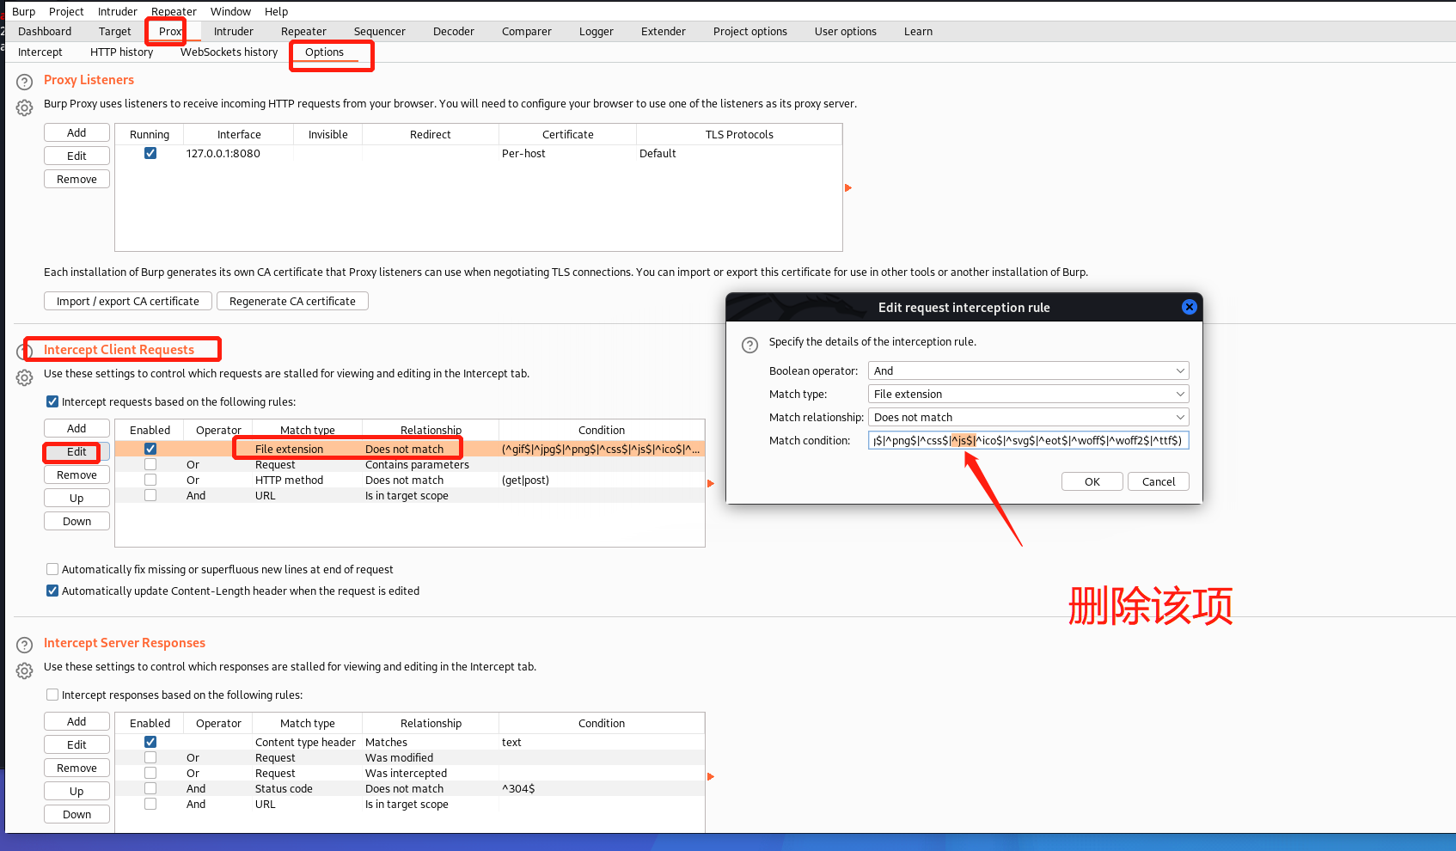Click Regenerate CA certificate button
The height and width of the screenshot is (851, 1456).
tap(292, 301)
